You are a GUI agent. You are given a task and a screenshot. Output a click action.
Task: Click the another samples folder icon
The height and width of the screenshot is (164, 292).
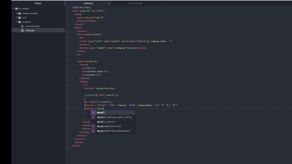click(x=20, y=13)
